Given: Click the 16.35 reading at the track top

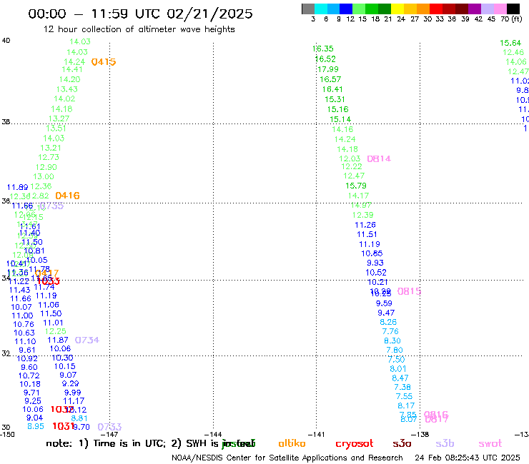Looking at the screenshot, I should point(323,49).
